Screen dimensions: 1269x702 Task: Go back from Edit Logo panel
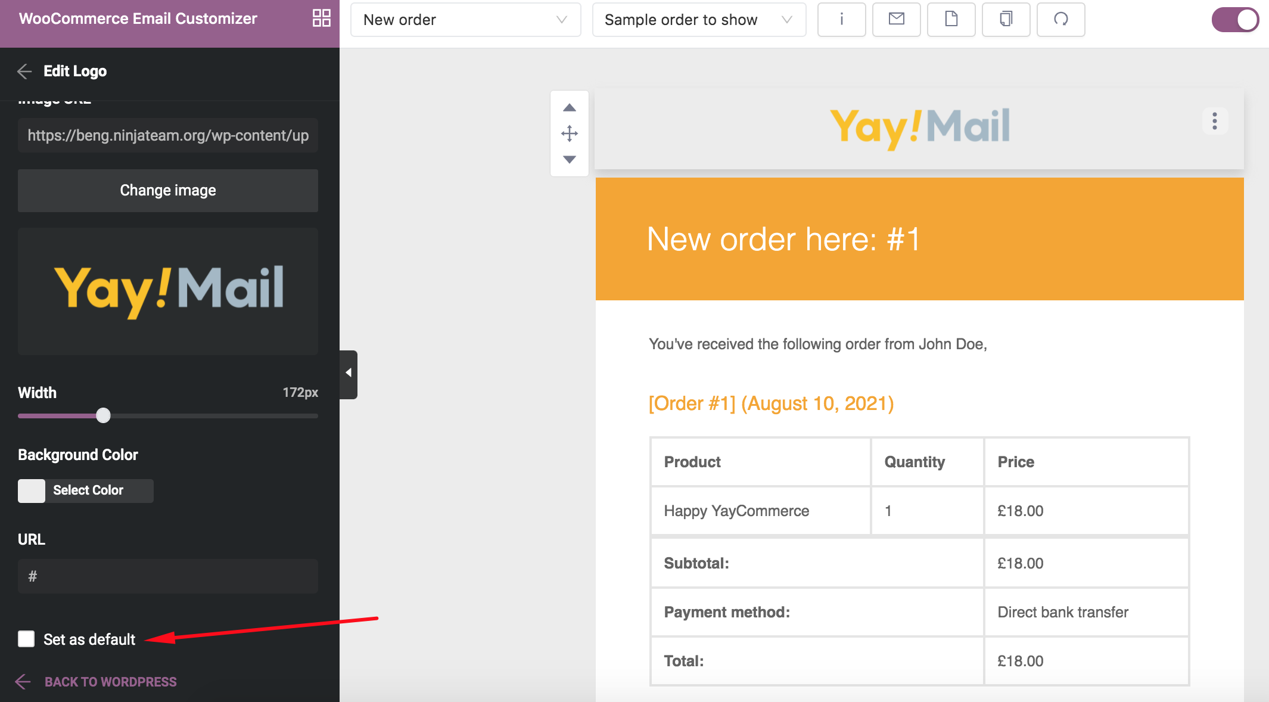click(24, 72)
